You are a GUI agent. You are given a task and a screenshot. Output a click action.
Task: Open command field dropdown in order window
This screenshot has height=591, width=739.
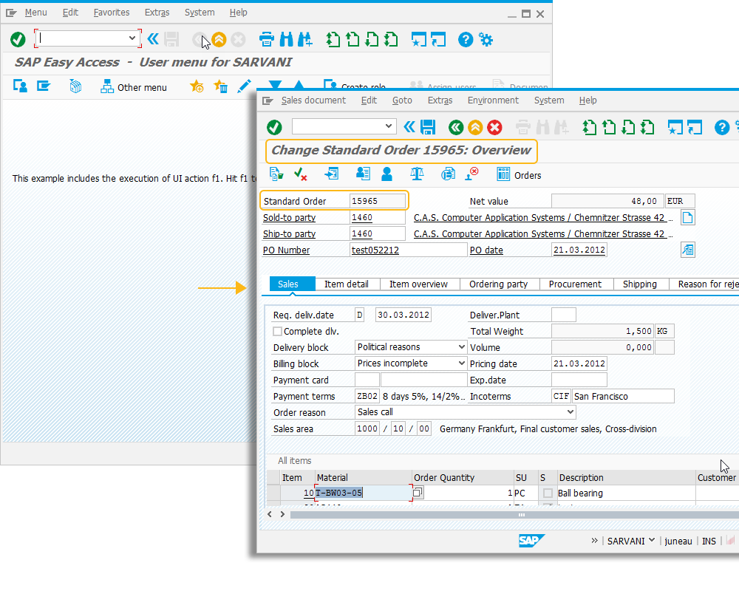(x=389, y=126)
